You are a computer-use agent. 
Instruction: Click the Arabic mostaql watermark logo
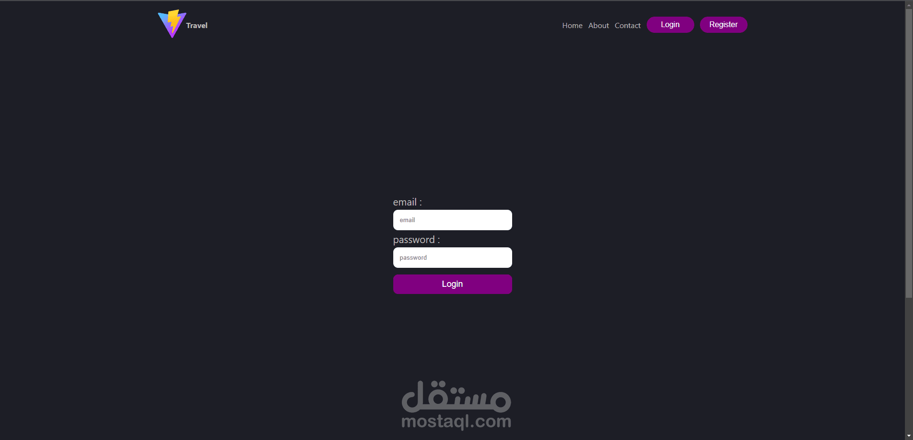[456, 396]
